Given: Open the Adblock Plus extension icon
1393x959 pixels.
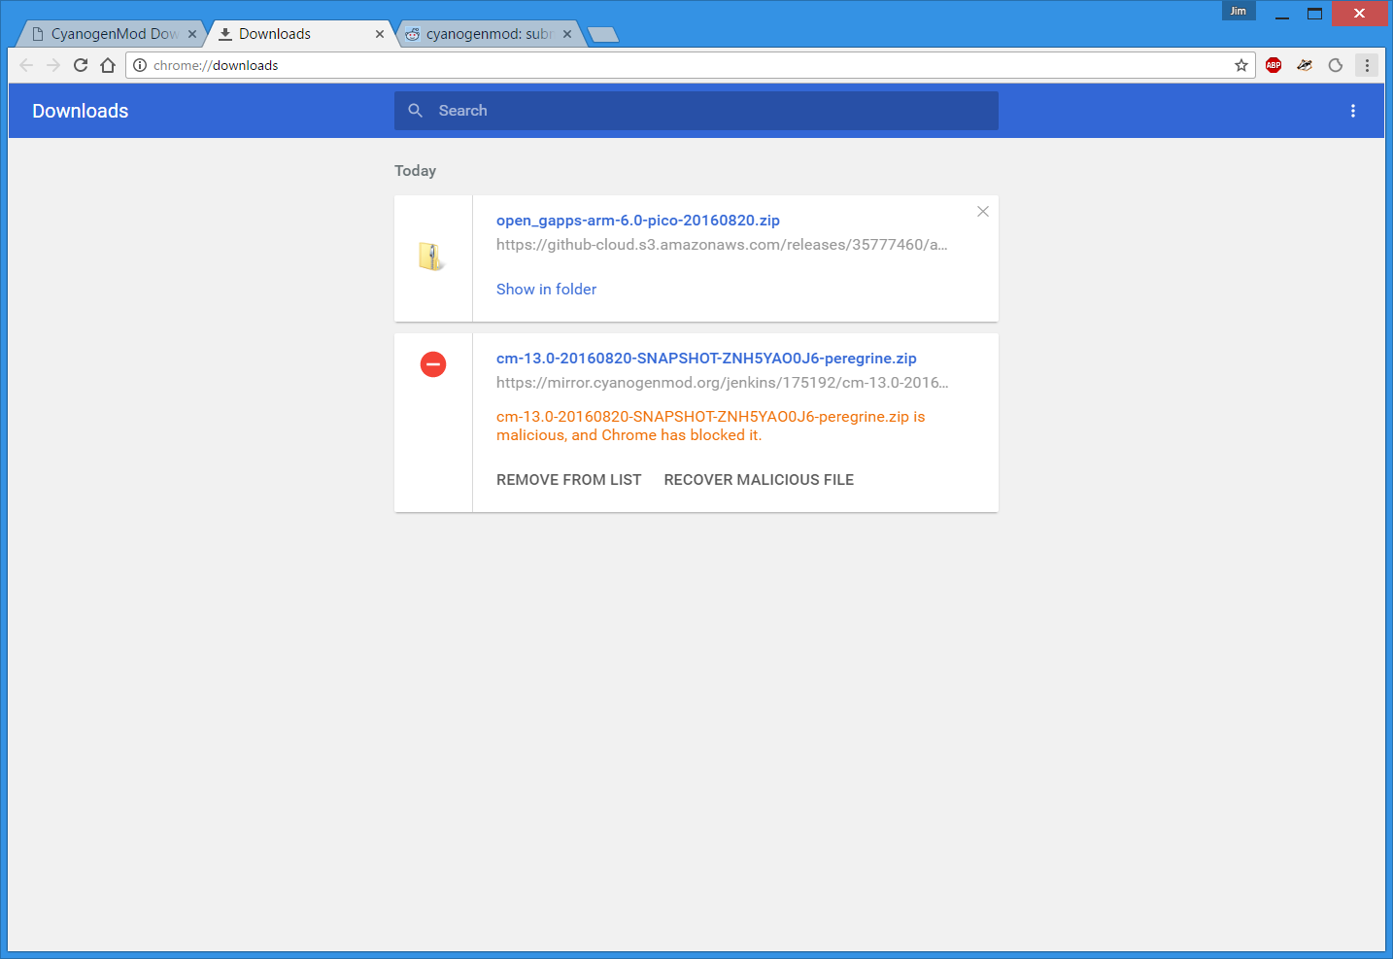Looking at the screenshot, I should (x=1274, y=65).
